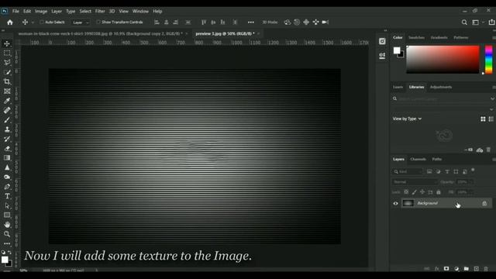Click the Home icon in options bar
Image resolution: width=496 pixels, height=279 pixels.
[10, 22]
